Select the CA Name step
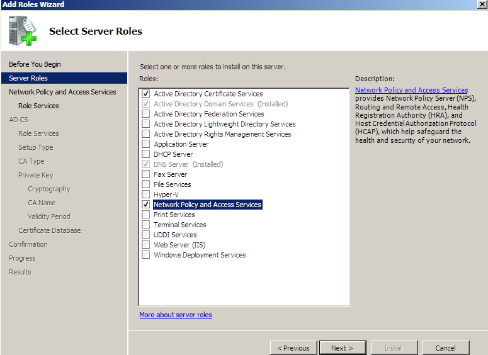Screen dimensions: 488x355 [42, 203]
